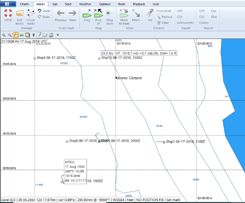Click 'NO POSITION FIX' in status bar

150,200
